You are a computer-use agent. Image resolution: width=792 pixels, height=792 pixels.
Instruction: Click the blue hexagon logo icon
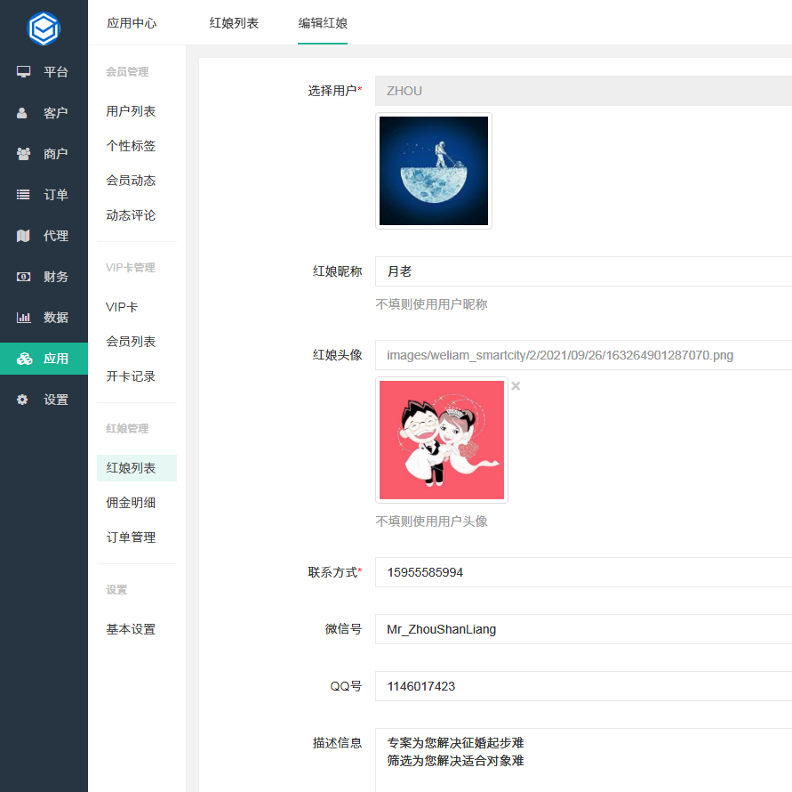pos(44,28)
